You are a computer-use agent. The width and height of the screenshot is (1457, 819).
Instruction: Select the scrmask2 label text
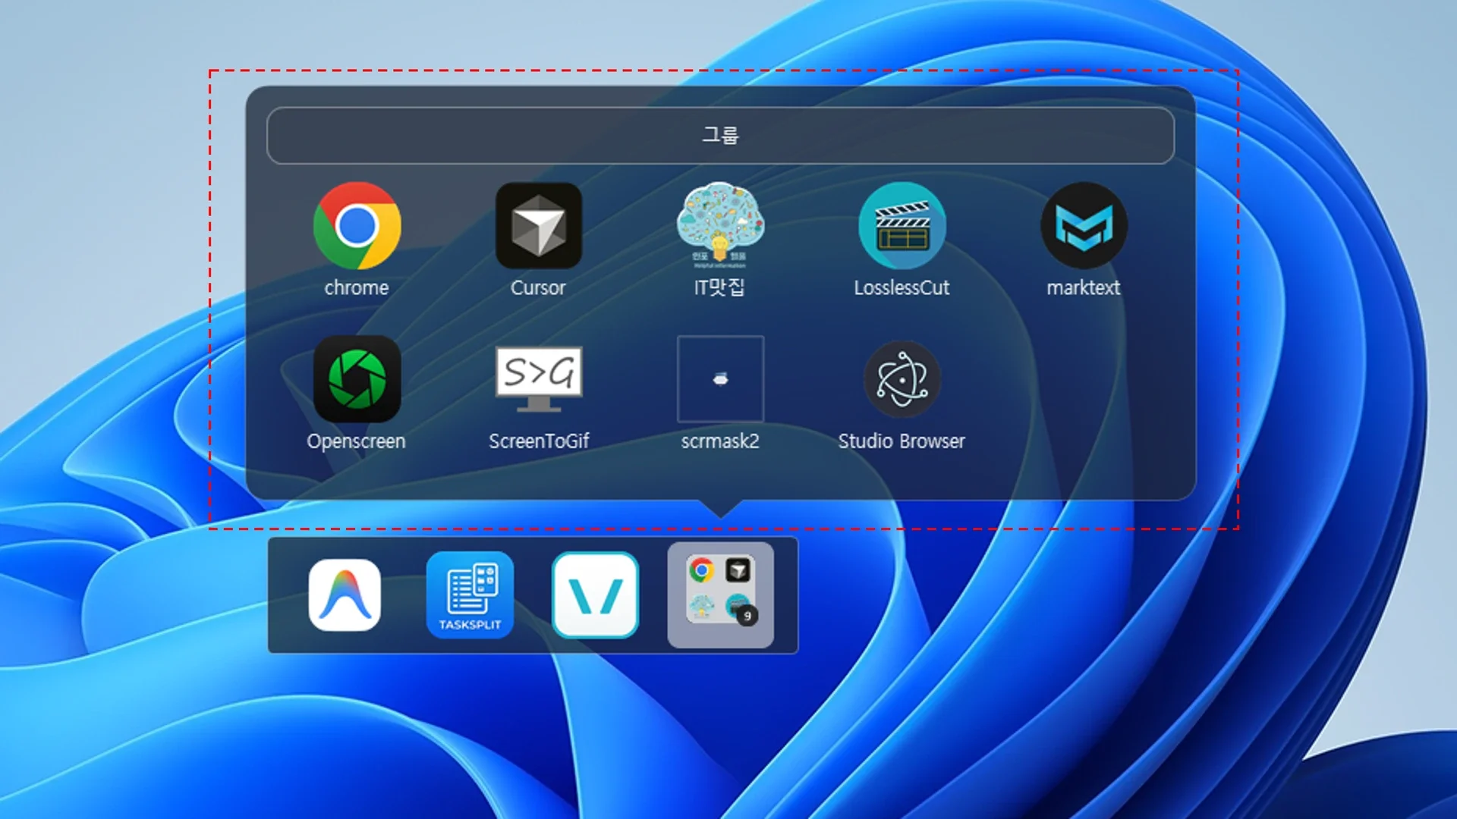(720, 441)
